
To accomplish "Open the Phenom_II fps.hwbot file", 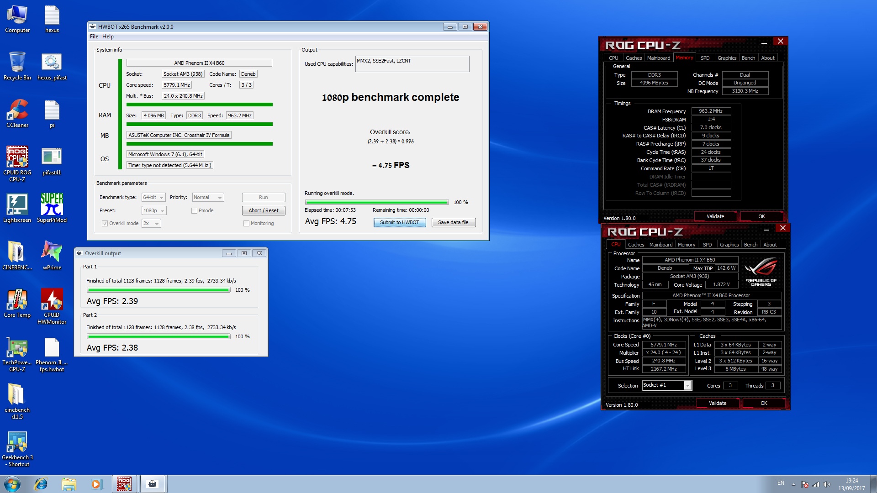I will 52,355.
